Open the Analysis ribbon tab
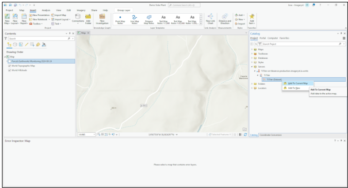 click(x=46, y=10)
